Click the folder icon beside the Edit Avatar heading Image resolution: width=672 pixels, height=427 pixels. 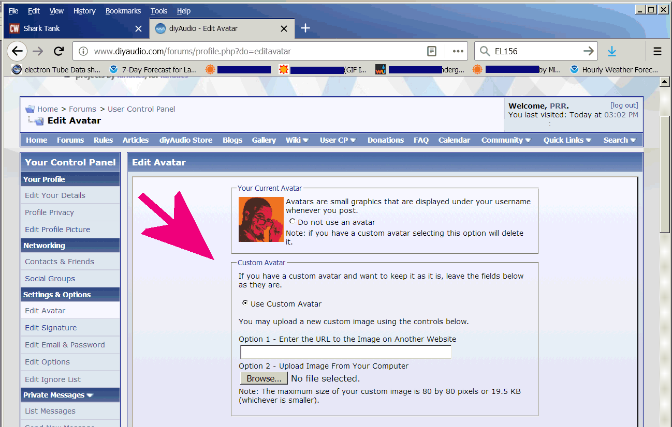point(39,121)
